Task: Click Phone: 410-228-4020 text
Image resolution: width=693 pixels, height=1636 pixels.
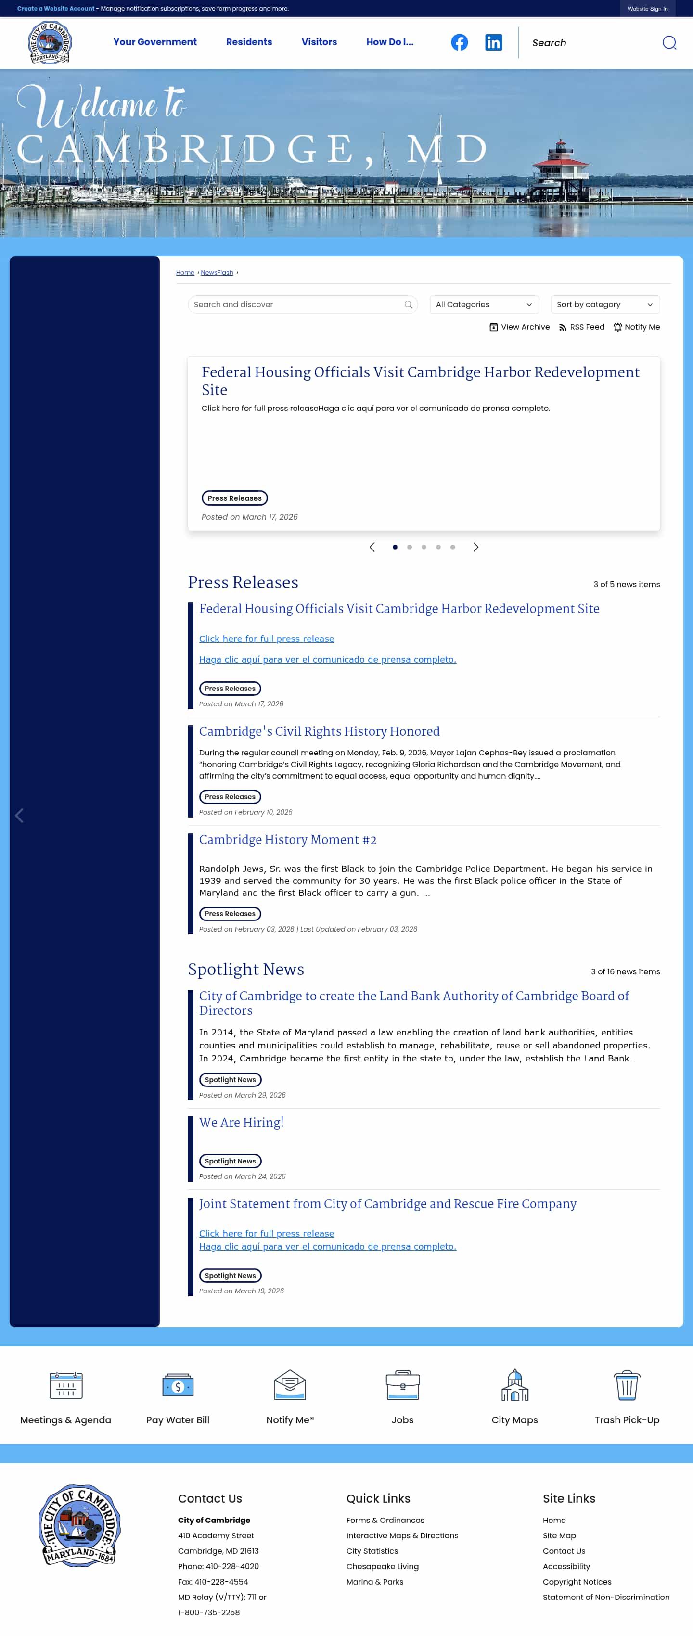Action: [218, 1566]
